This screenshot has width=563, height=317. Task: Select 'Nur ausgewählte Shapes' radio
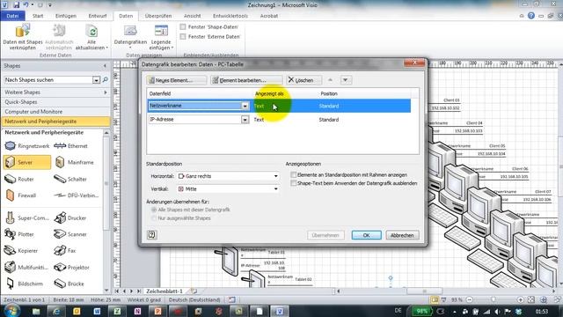(x=154, y=218)
